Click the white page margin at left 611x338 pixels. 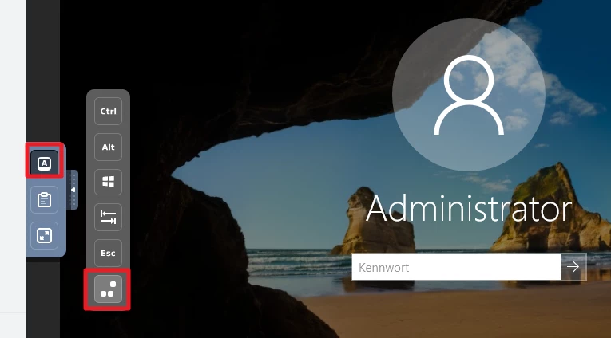click(x=12, y=159)
